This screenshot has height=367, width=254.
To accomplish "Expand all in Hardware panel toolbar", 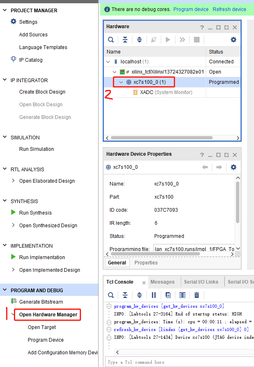I will (139, 40).
